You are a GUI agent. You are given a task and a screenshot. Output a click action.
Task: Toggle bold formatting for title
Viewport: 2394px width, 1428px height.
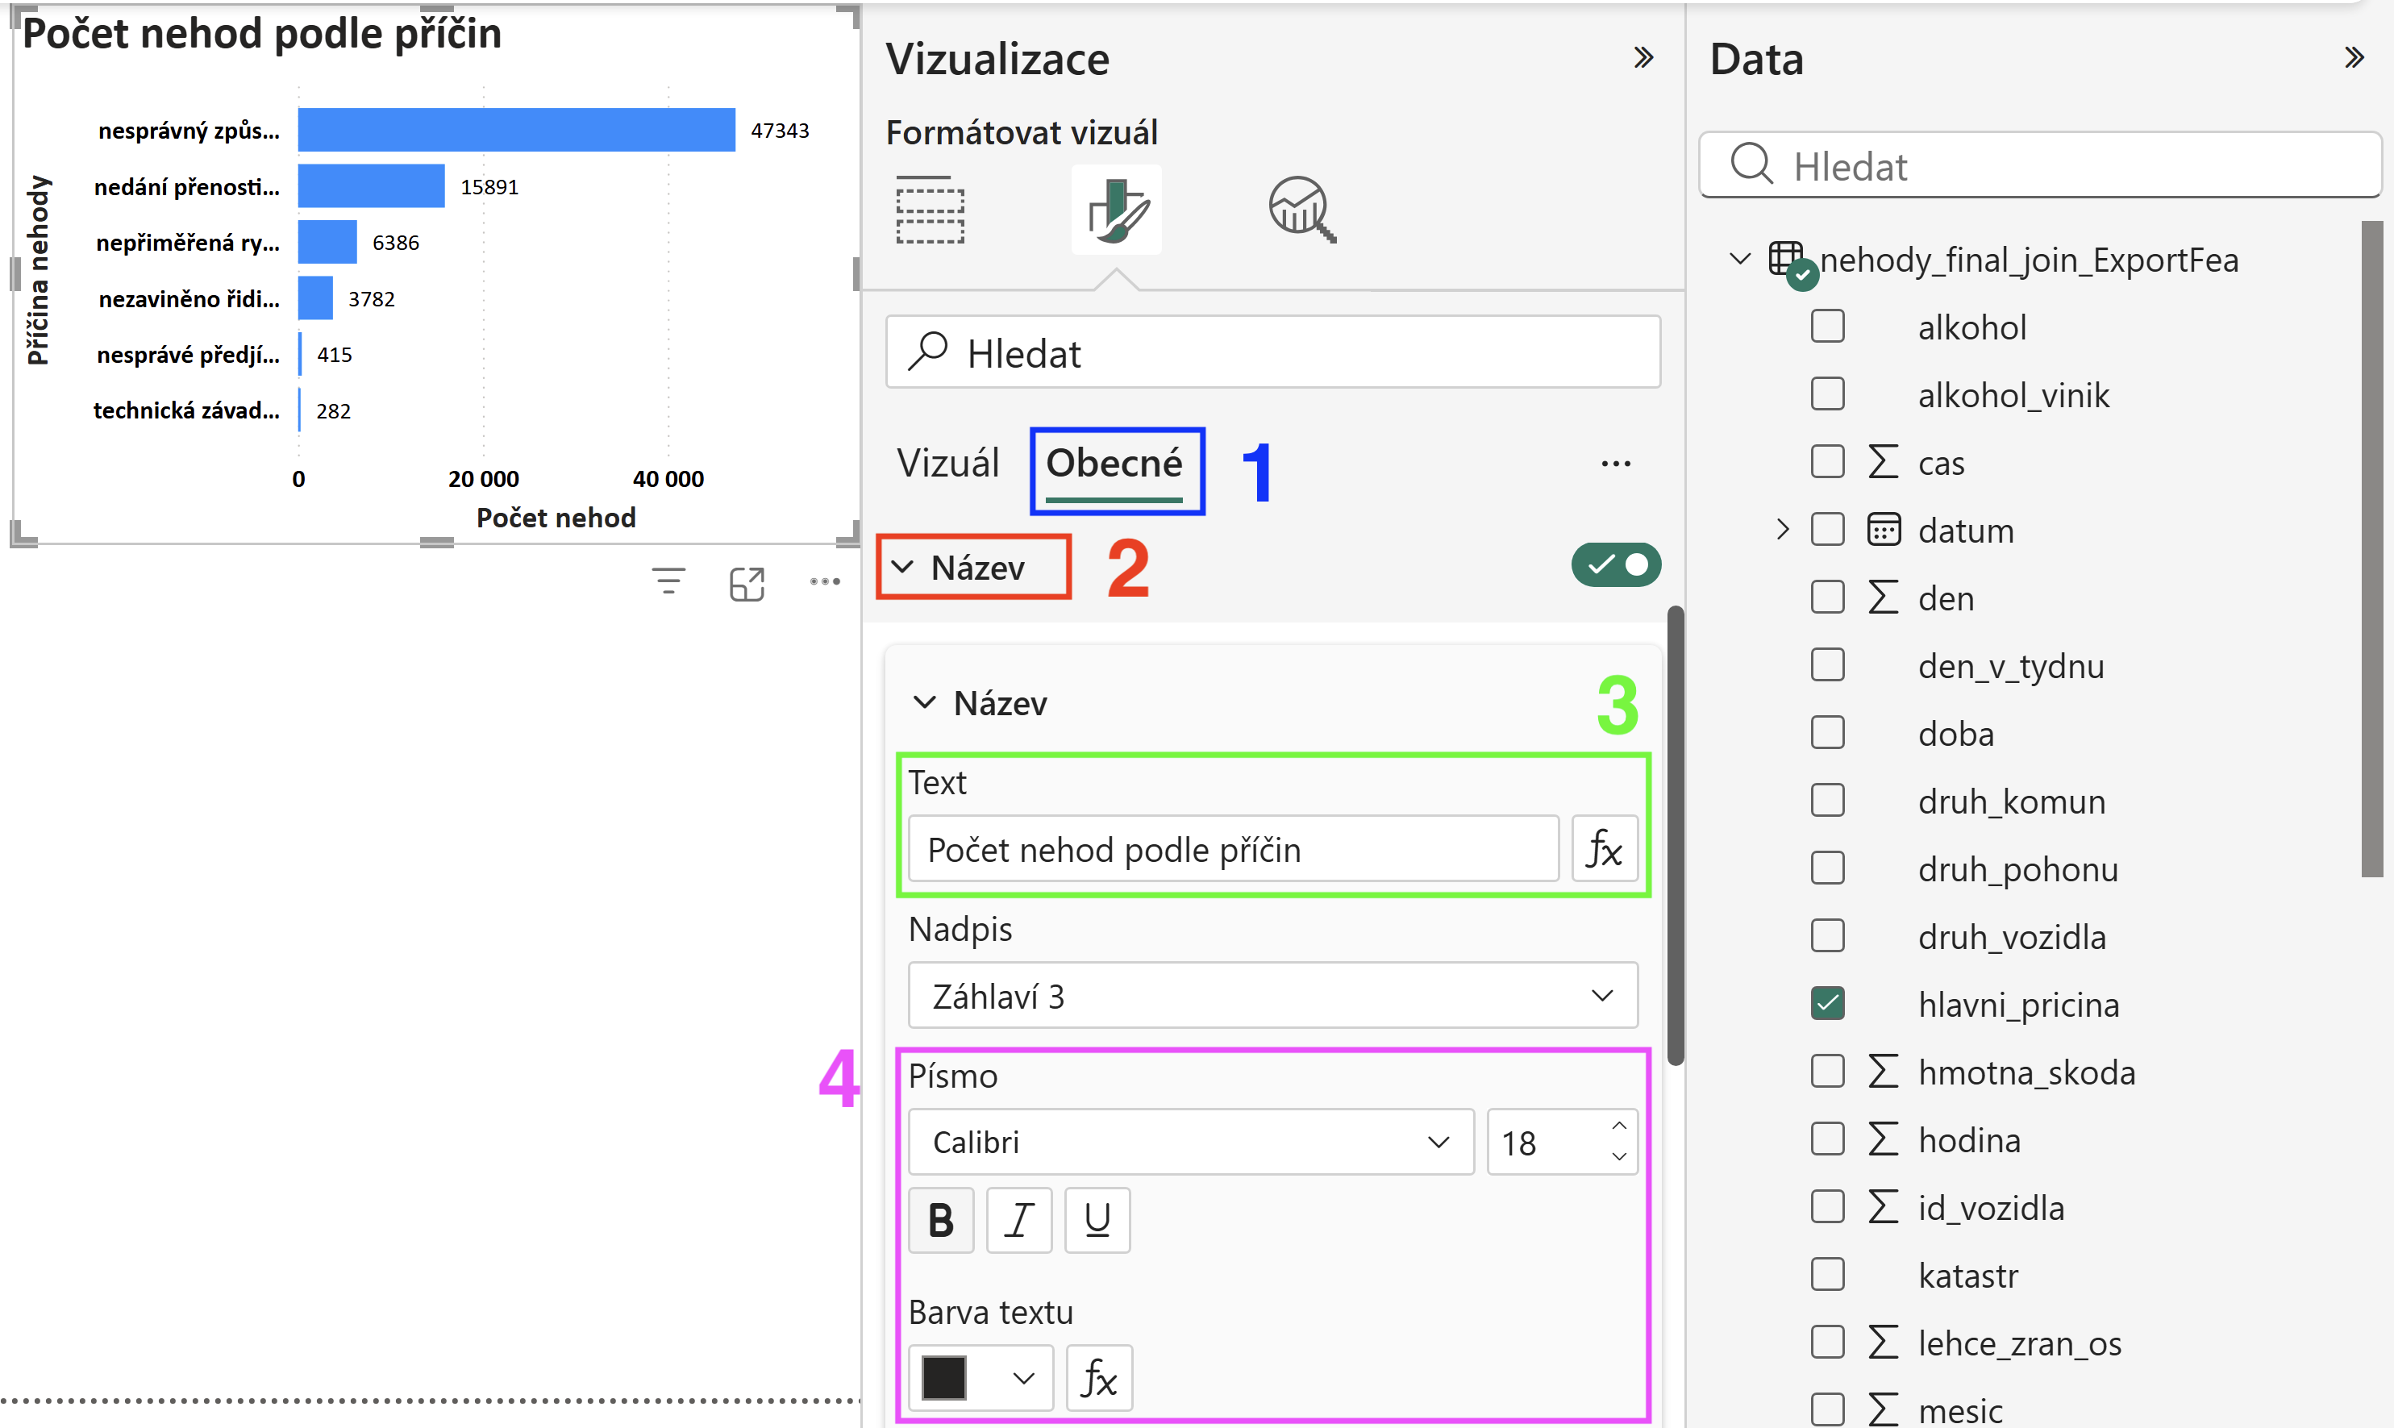coord(941,1221)
